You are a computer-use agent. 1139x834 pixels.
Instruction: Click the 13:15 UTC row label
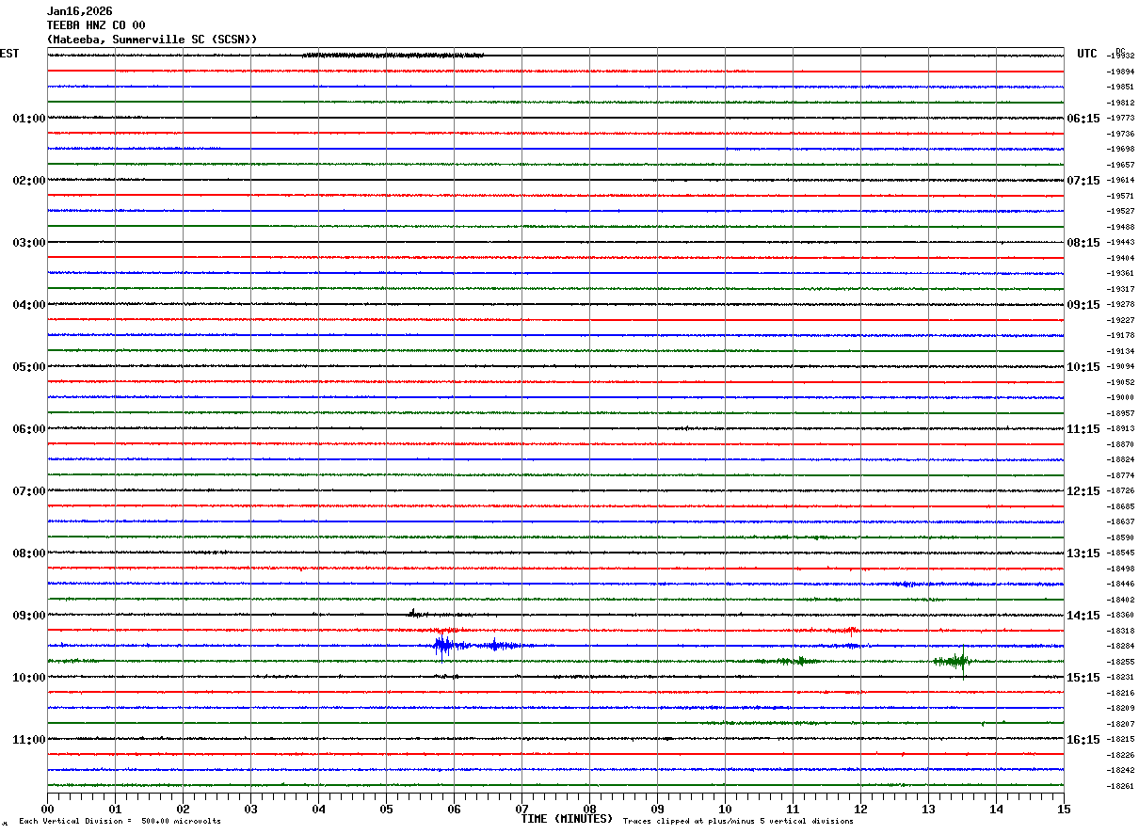point(1083,553)
